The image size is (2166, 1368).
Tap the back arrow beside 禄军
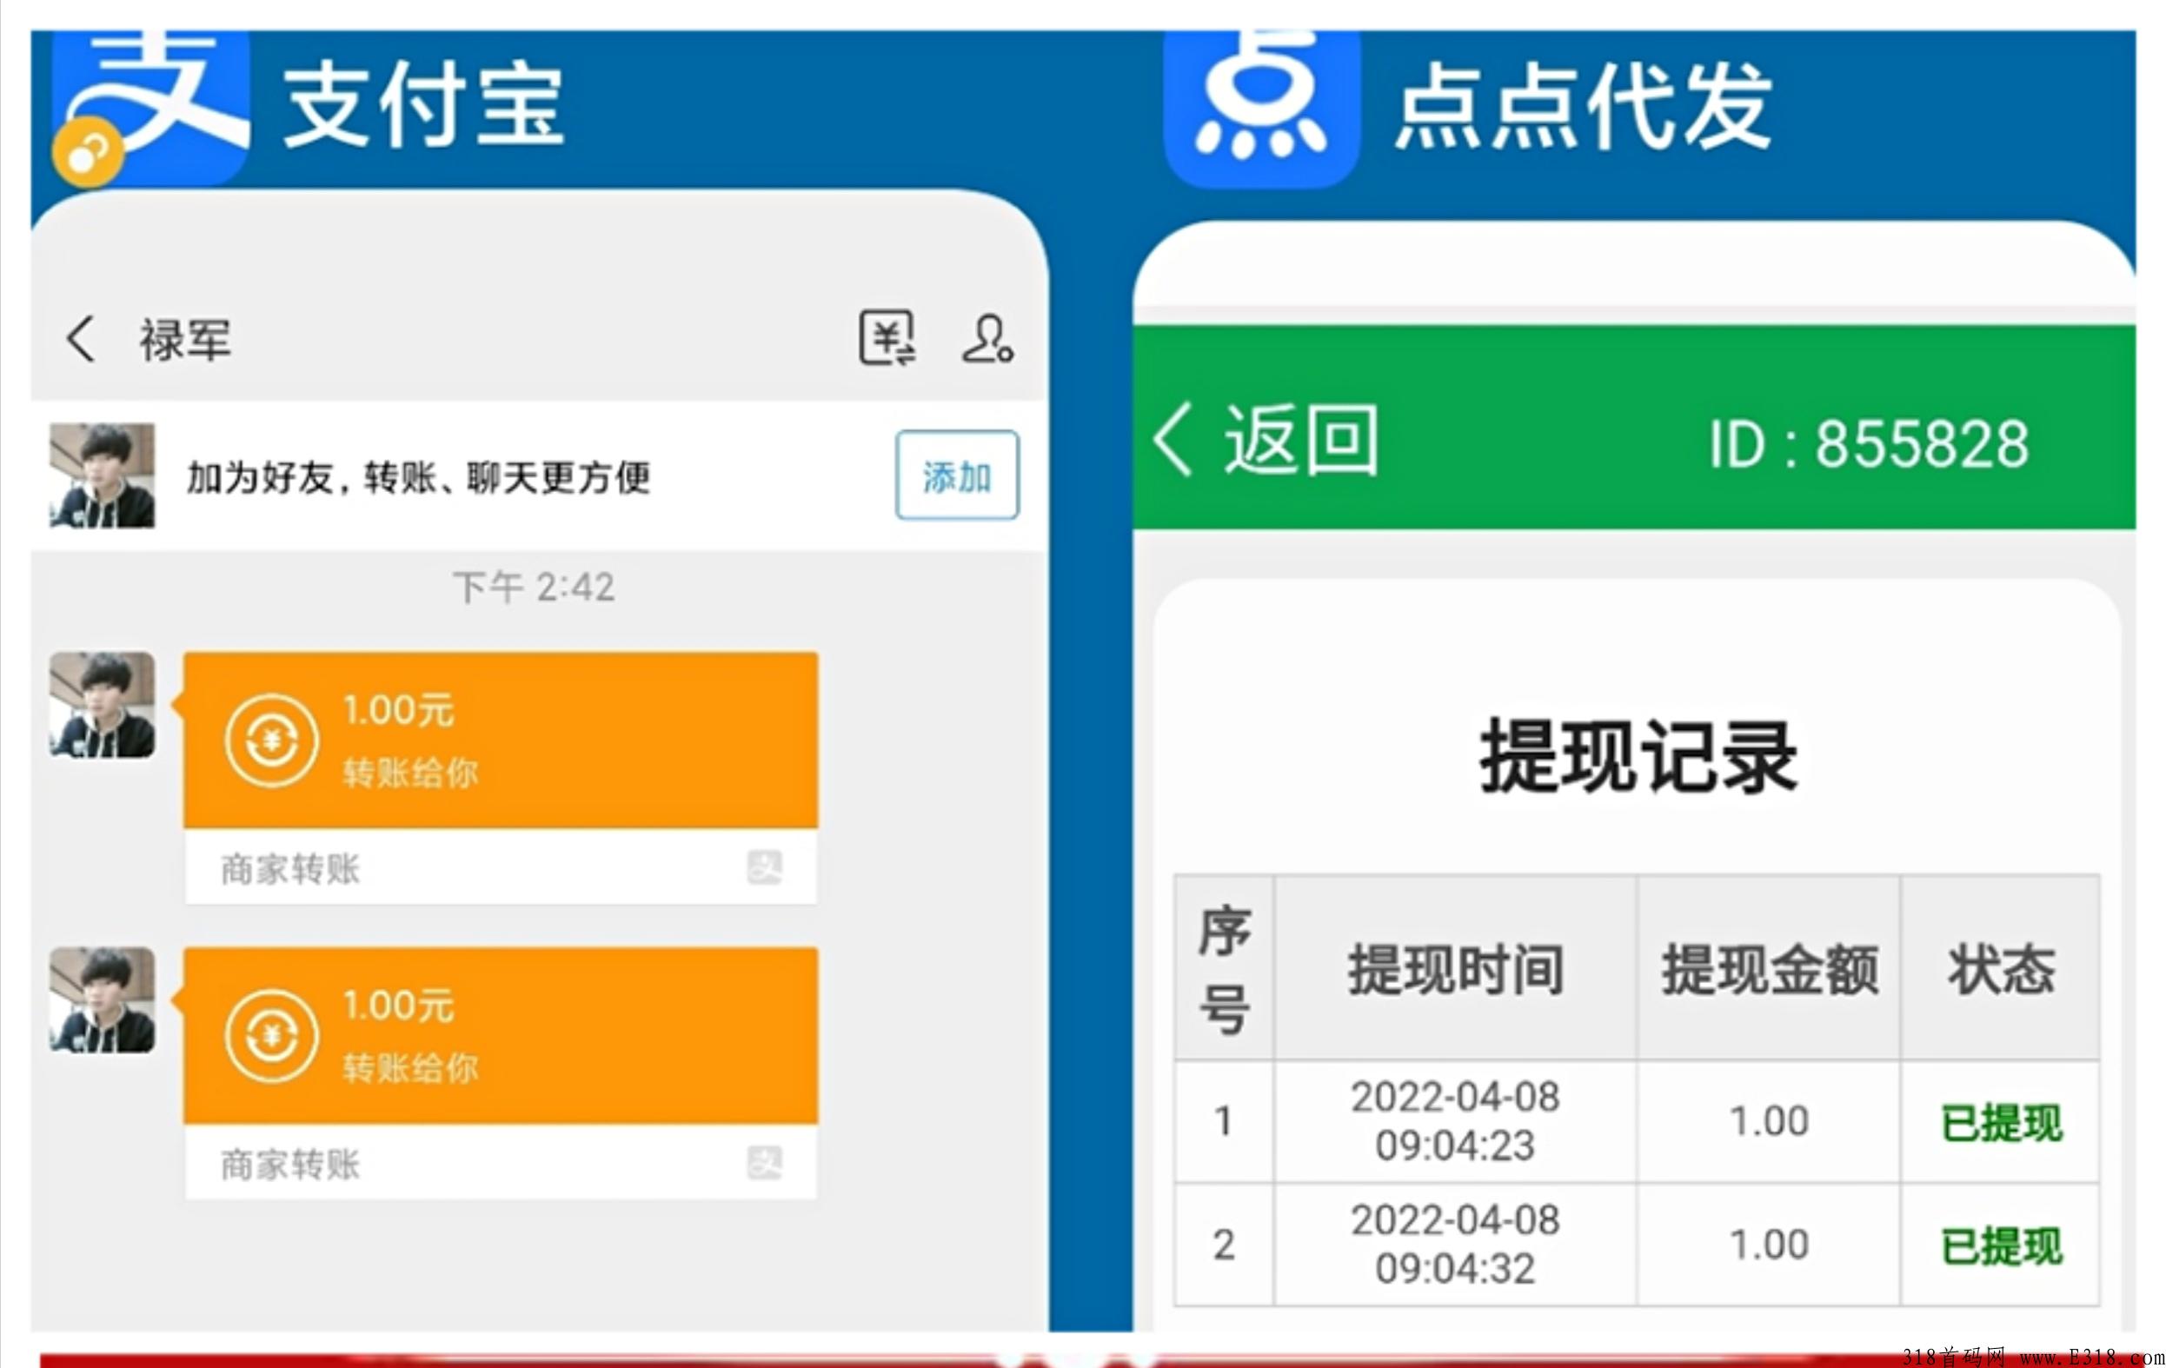80,339
